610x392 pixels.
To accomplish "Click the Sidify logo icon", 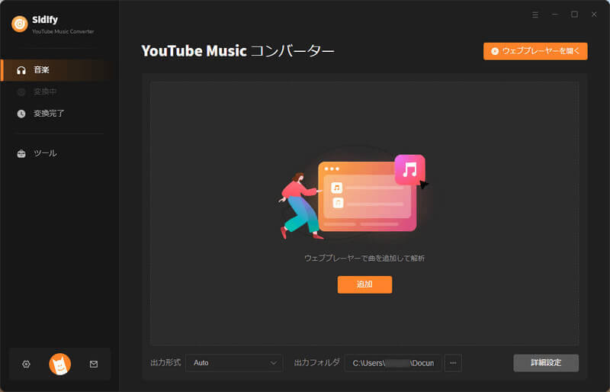I will [20, 24].
